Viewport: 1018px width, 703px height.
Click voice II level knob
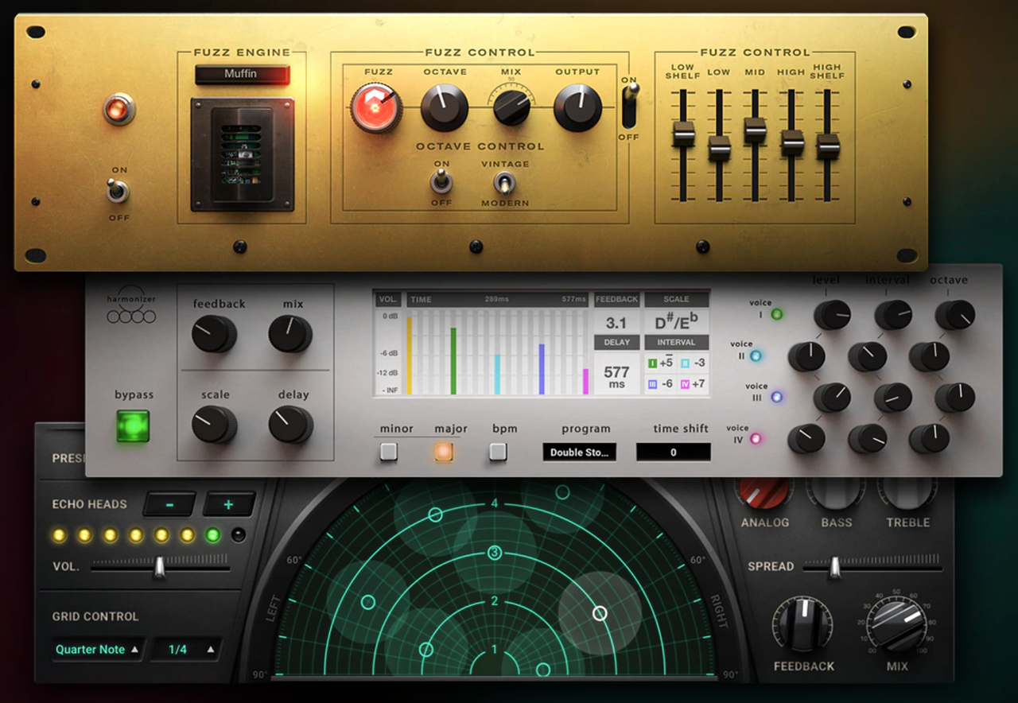[x=806, y=356]
